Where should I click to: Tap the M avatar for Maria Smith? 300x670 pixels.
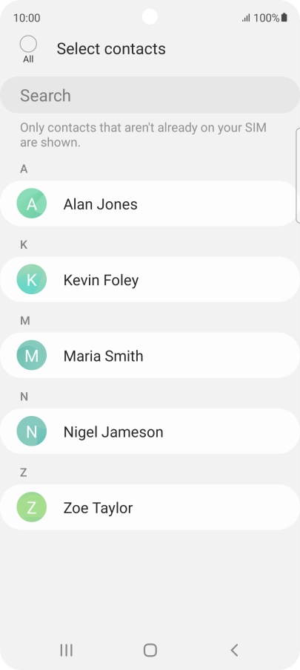pos(32,356)
